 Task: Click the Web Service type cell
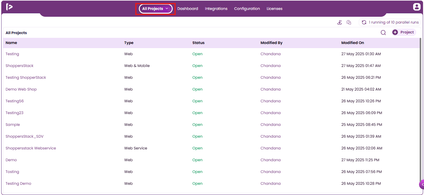[x=136, y=148]
